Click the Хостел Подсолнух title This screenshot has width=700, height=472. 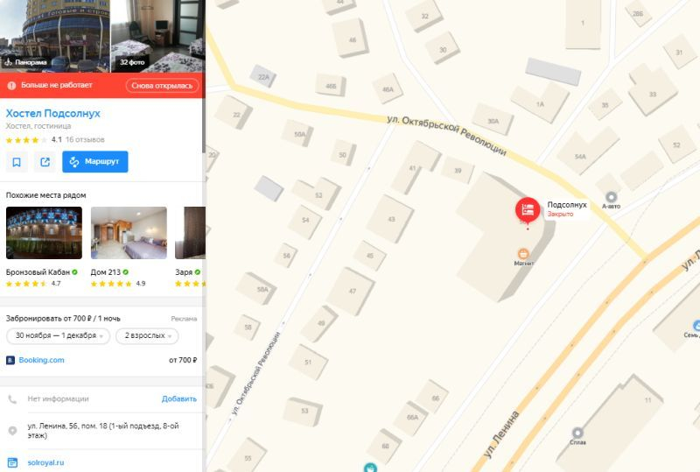click(53, 114)
